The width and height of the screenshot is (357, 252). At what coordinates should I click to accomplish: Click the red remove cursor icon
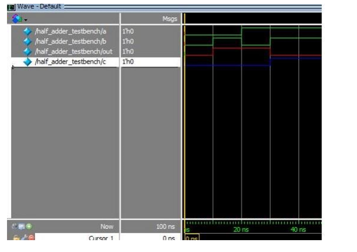point(31,237)
